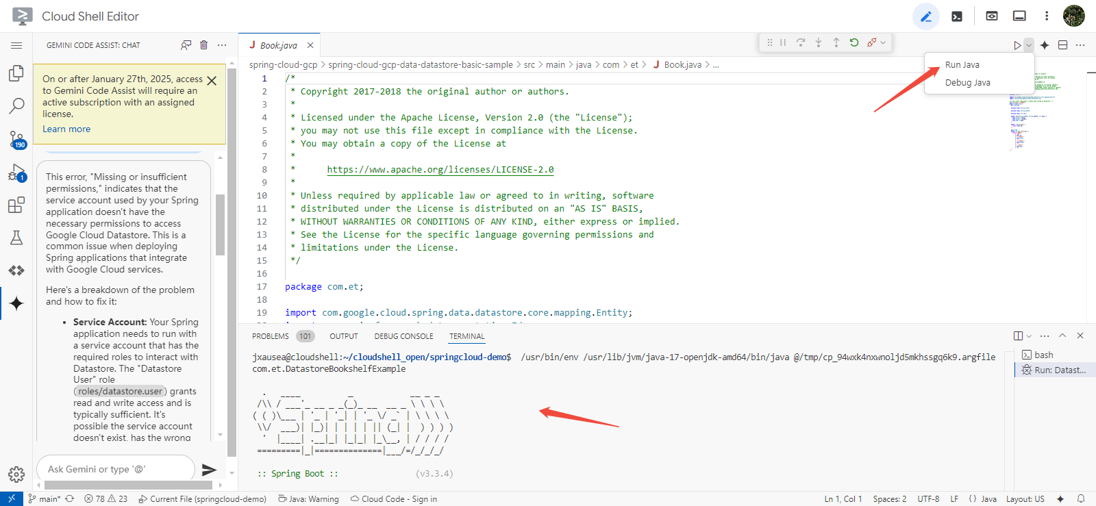Image resolution: width=1096 pixels, height=506 pixels.
Task: Click the Step Into debug button
Action: pos(819,42)
